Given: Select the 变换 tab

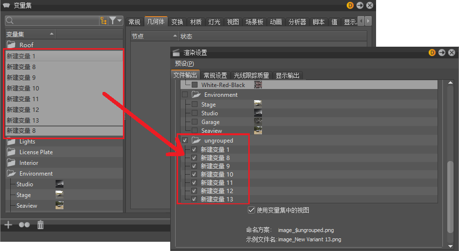Looking at the screenshot, I should [177, 22].
